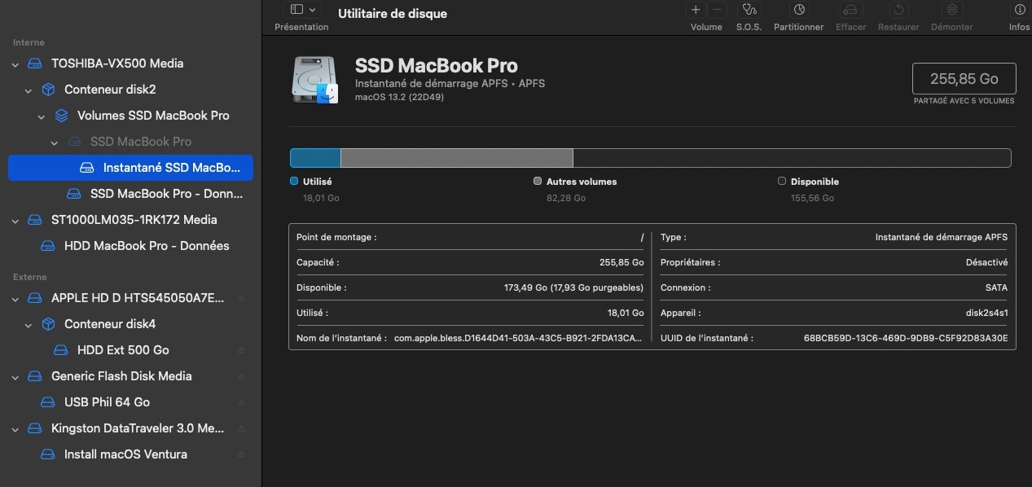The height and width of the screenshot is (487, 1032).
Task: Click Type value Instantané de démarrage APFS
Action: click(941, 237)
